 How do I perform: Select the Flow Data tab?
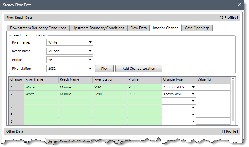pos(139,28)
